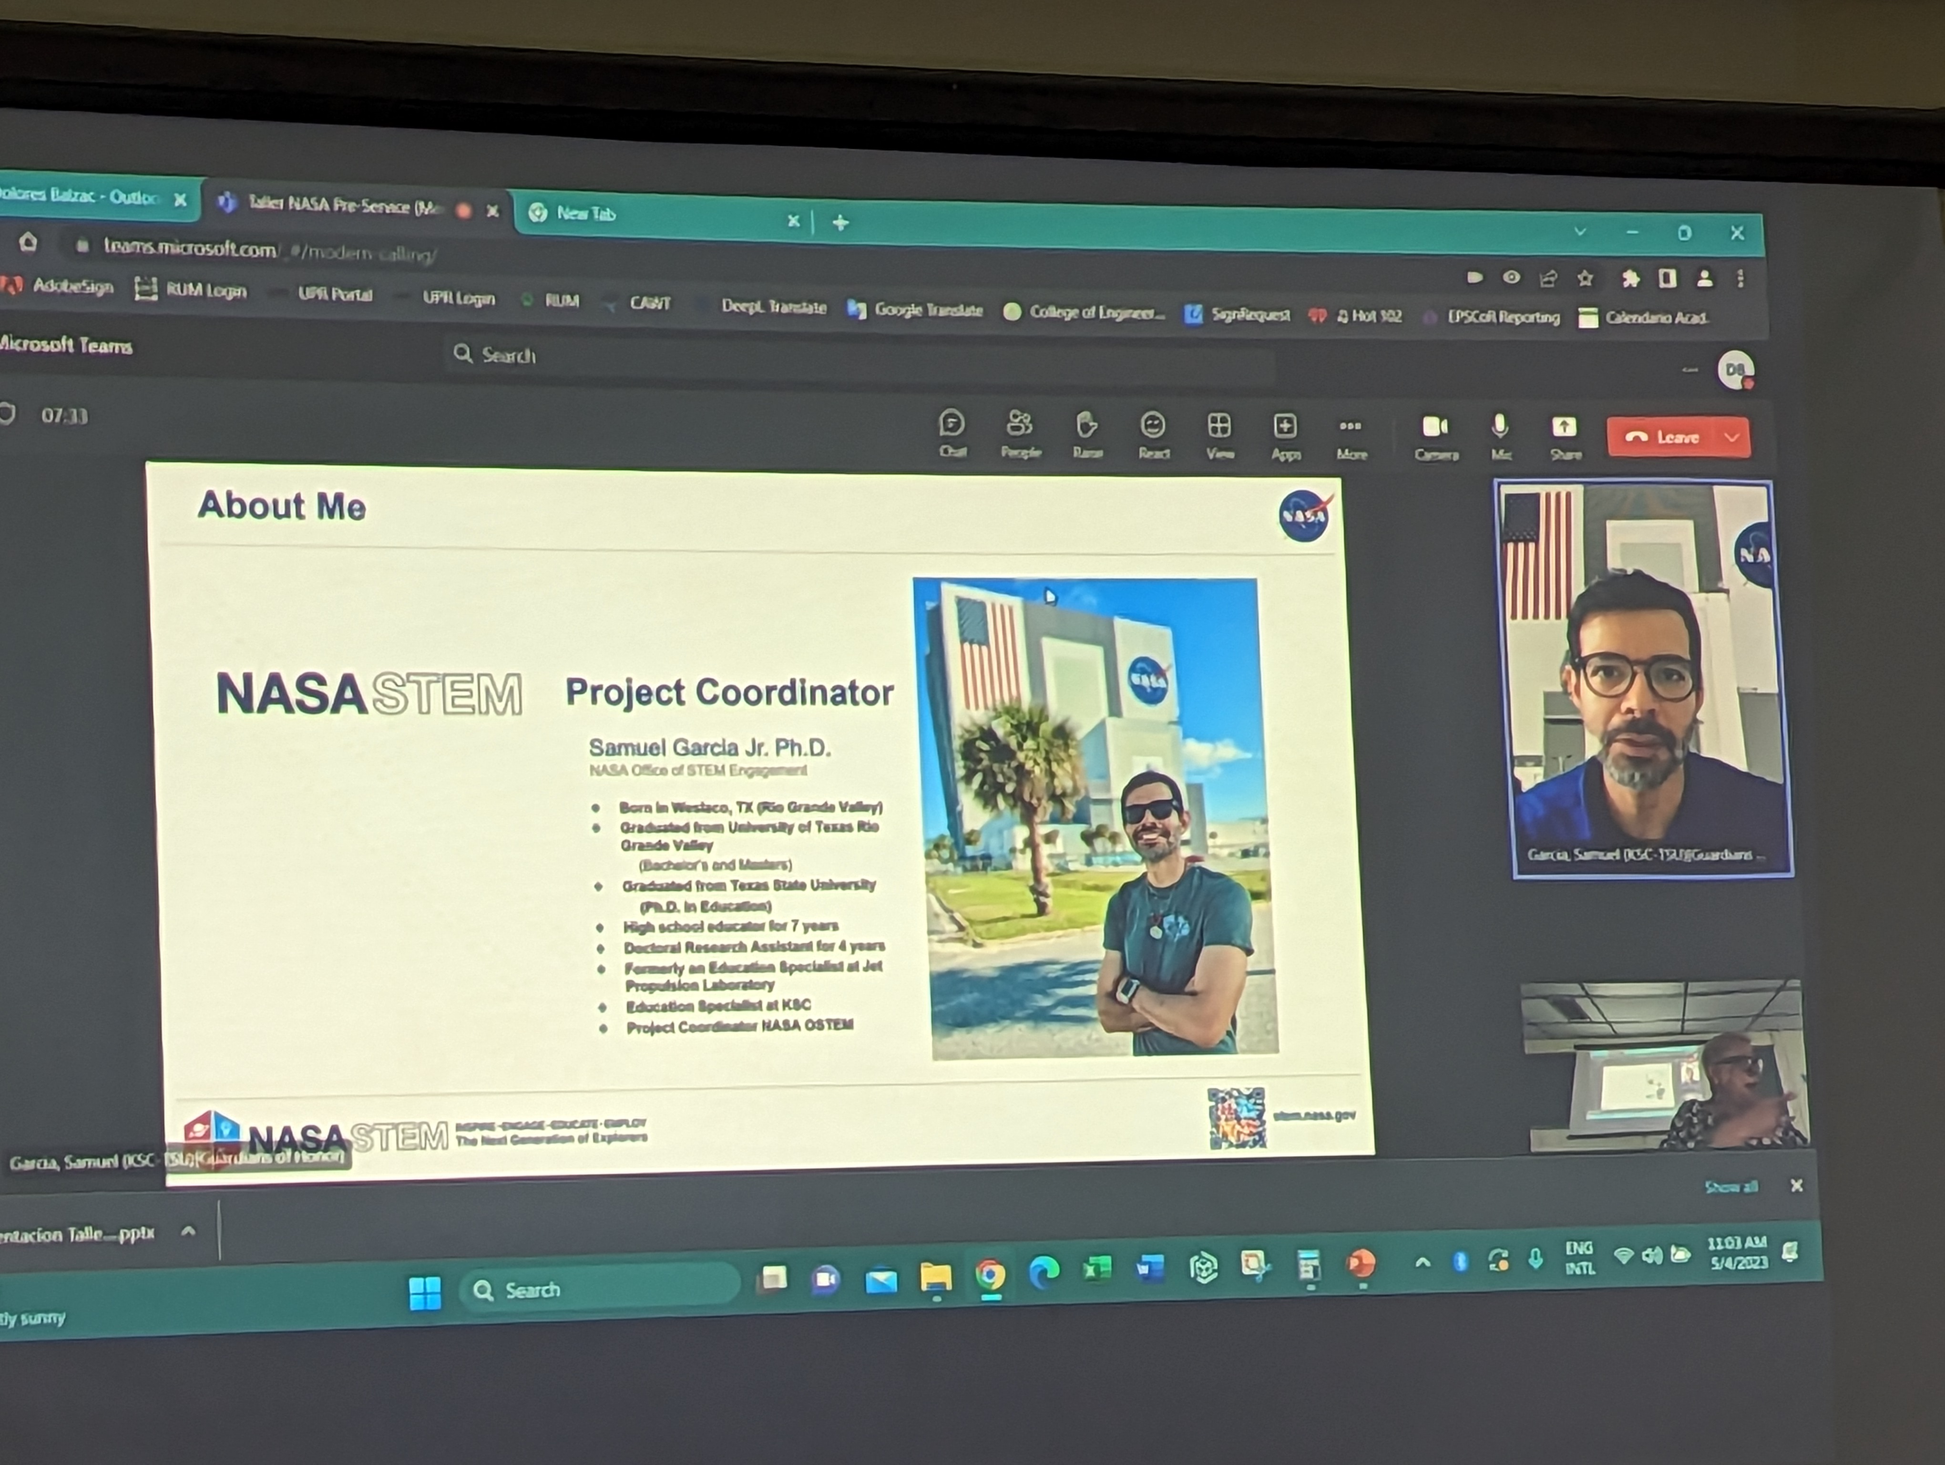Toggle the Mic mute state
Viewport: 1945px width, 1465px height.
(x=1501, y=437)
